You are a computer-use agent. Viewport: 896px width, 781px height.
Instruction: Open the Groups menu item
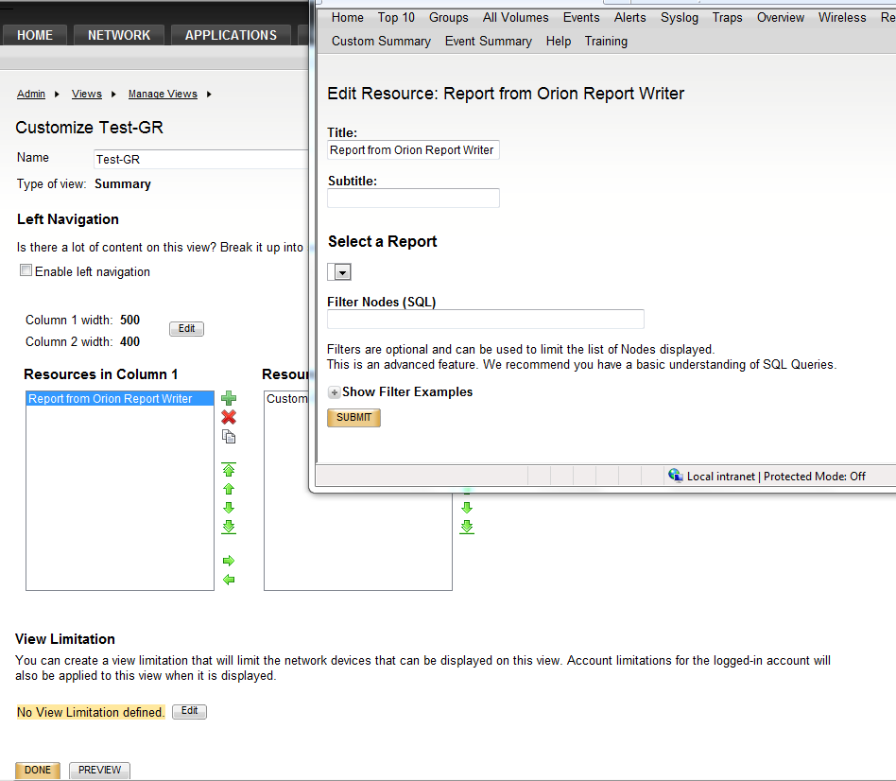(449, 18)
